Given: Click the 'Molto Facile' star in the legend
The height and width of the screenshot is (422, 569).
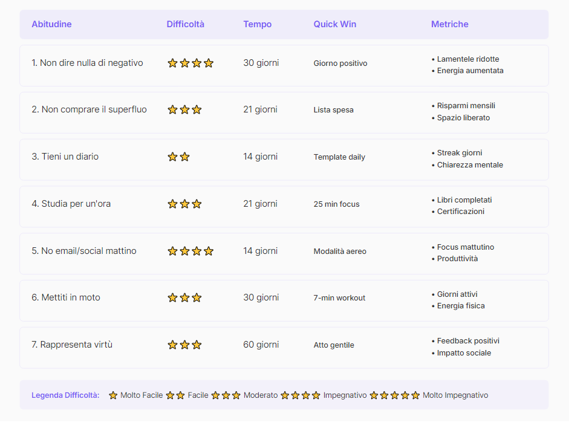Looking at the screenshot, I should 113,395.
